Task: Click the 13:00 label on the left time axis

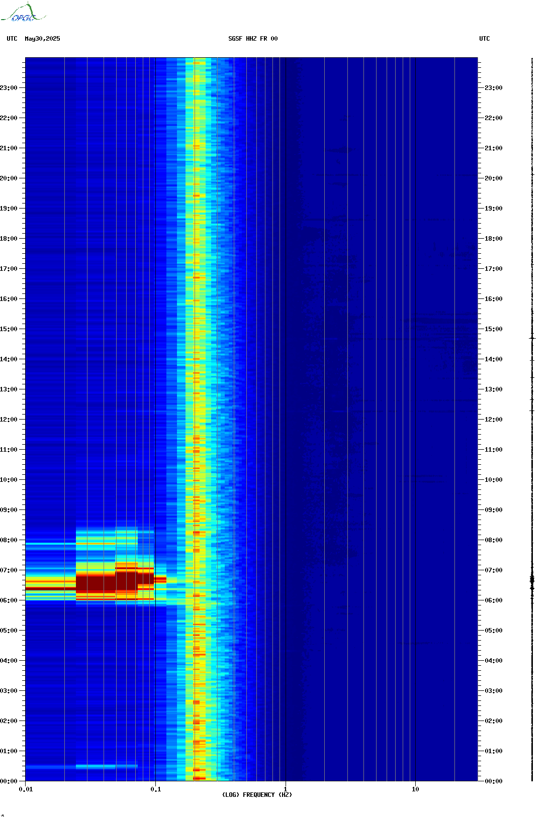Action: [9, 389]
